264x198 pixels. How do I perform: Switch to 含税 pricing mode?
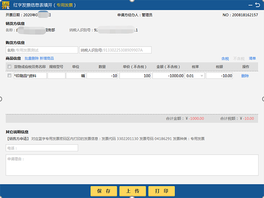[x=225, y=58]
